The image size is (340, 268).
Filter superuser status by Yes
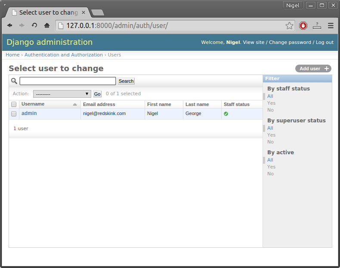point(271,135)
